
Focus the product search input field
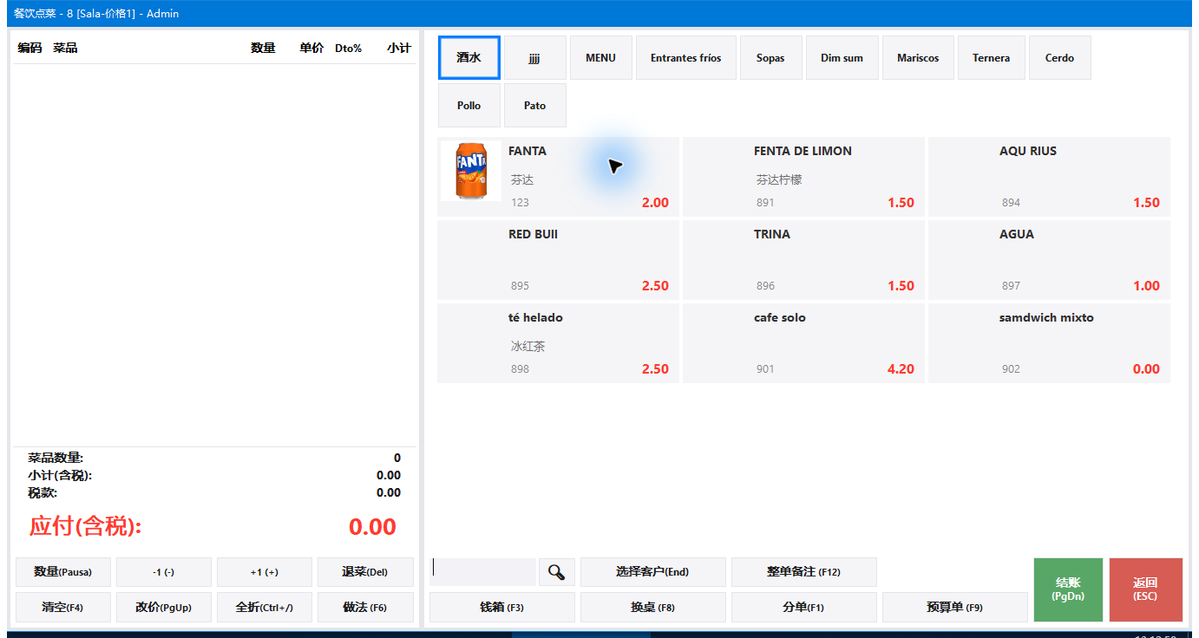pyautogui.click(x=482, y=572)
